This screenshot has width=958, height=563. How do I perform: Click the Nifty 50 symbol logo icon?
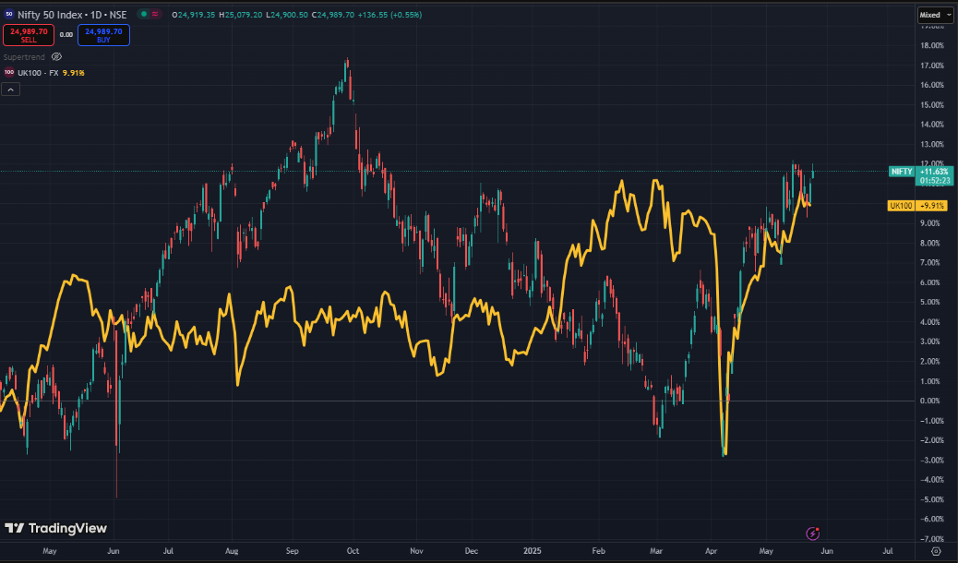pos(8,14)
